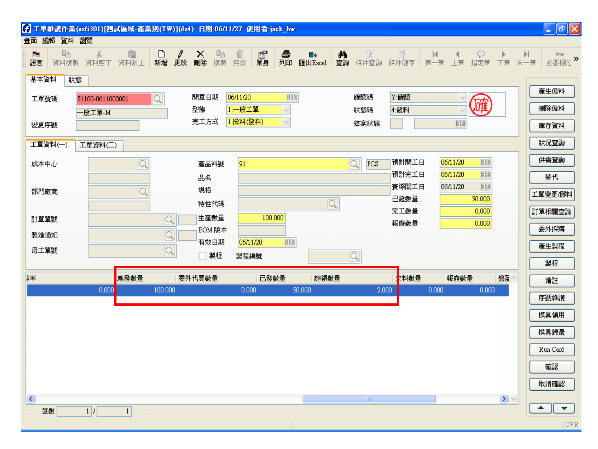
Task: Expand the 狀態碼 status dropdown
Action: 462,110
